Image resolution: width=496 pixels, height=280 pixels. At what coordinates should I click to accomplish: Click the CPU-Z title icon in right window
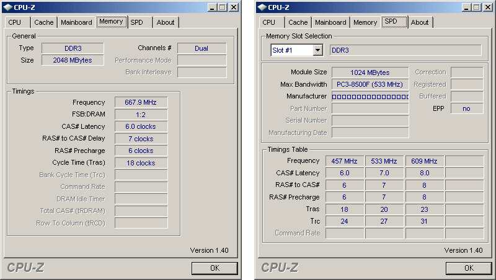(262, 7)
